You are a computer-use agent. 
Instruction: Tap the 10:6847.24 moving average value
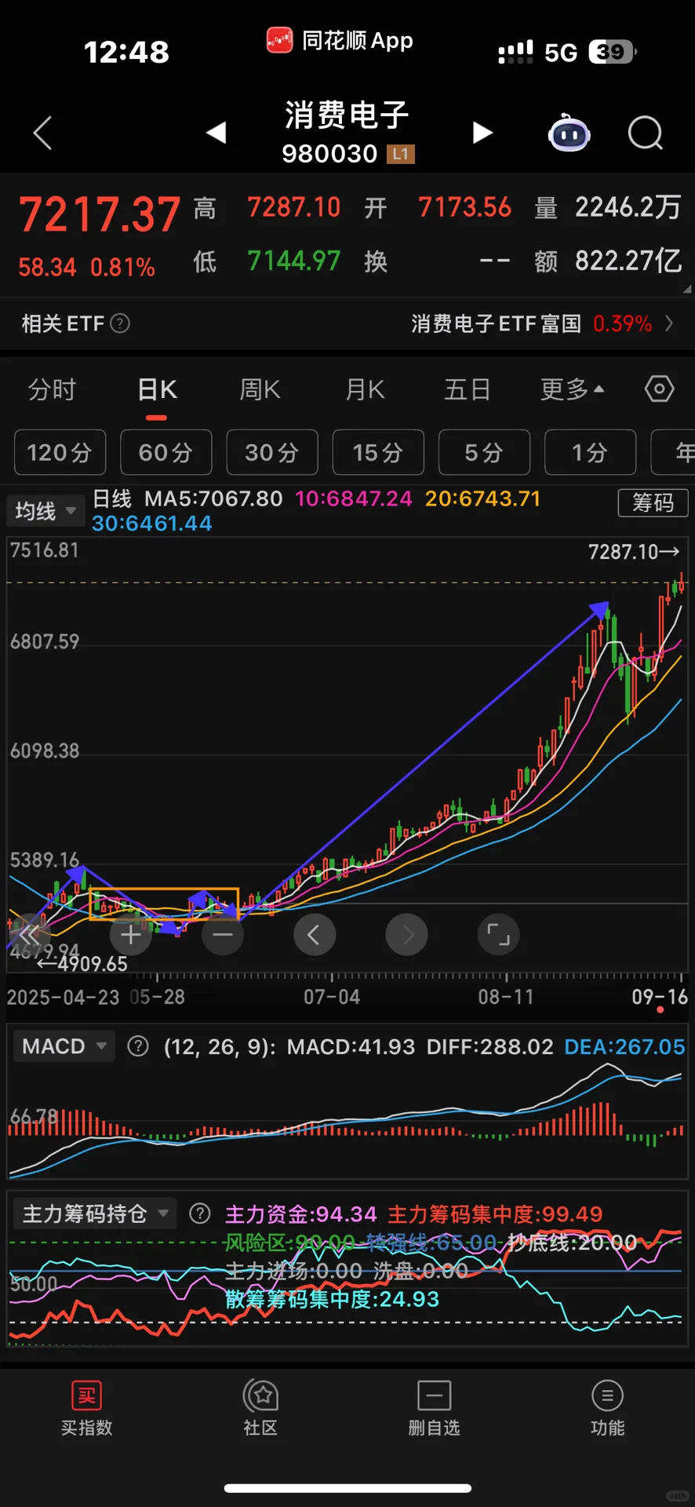click(354, 498)
